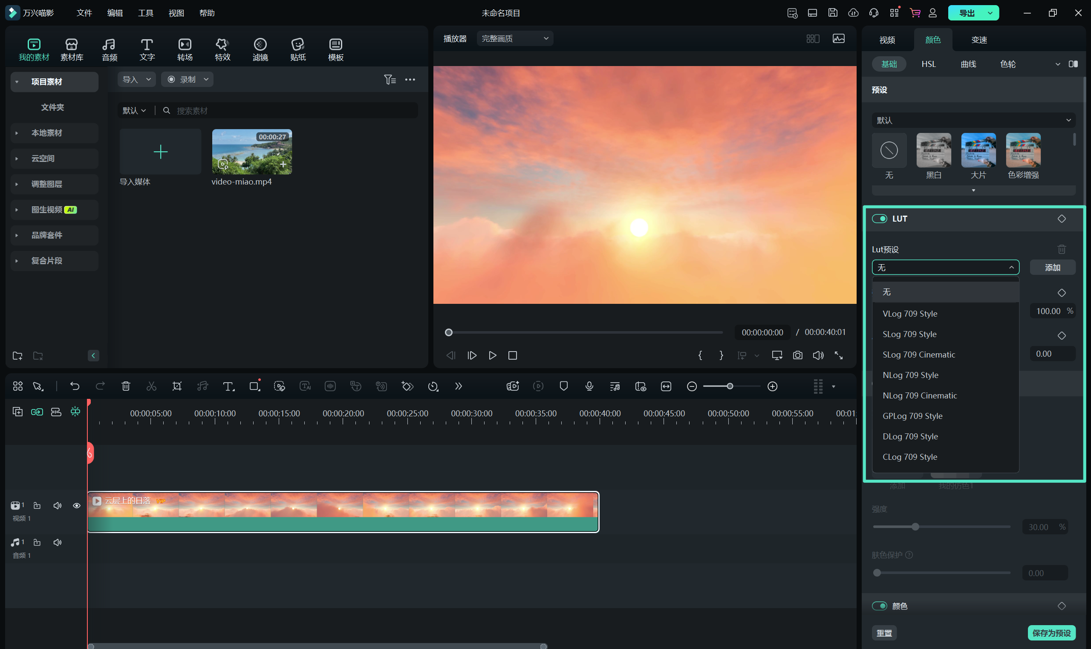1091x649 pixels.
Task: Click the split scissors icon in timeline toolbar
Action: pos(151,386)
